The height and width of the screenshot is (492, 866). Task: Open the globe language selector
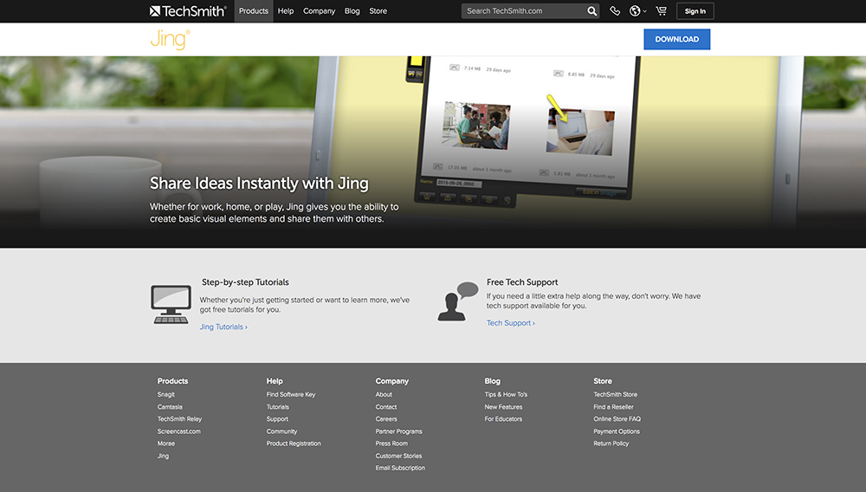(637, 11)
